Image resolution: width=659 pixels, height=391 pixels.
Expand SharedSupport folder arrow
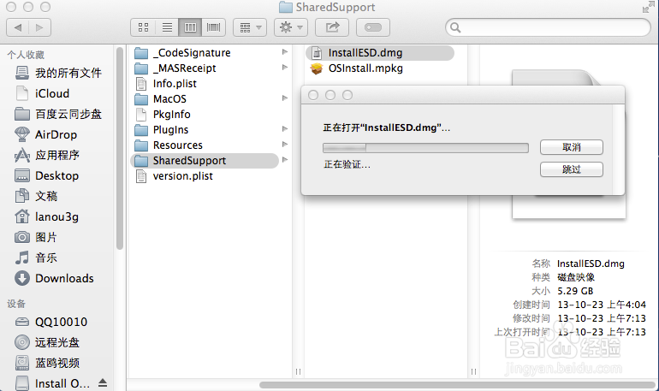(284, 160)
